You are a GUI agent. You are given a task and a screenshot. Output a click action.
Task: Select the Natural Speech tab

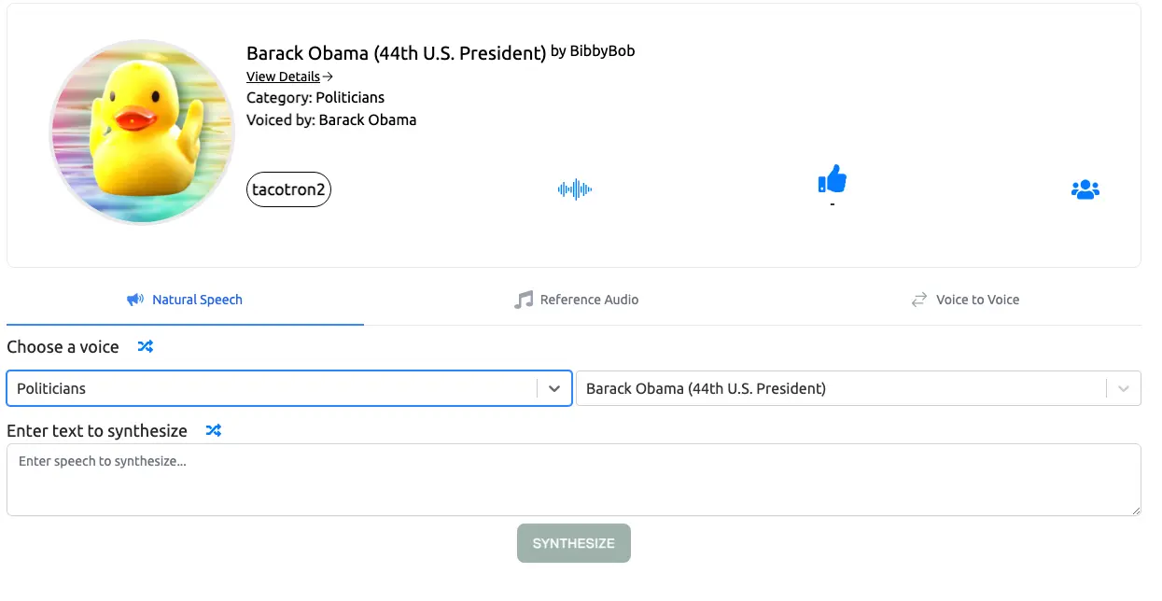tap(185, 300)
